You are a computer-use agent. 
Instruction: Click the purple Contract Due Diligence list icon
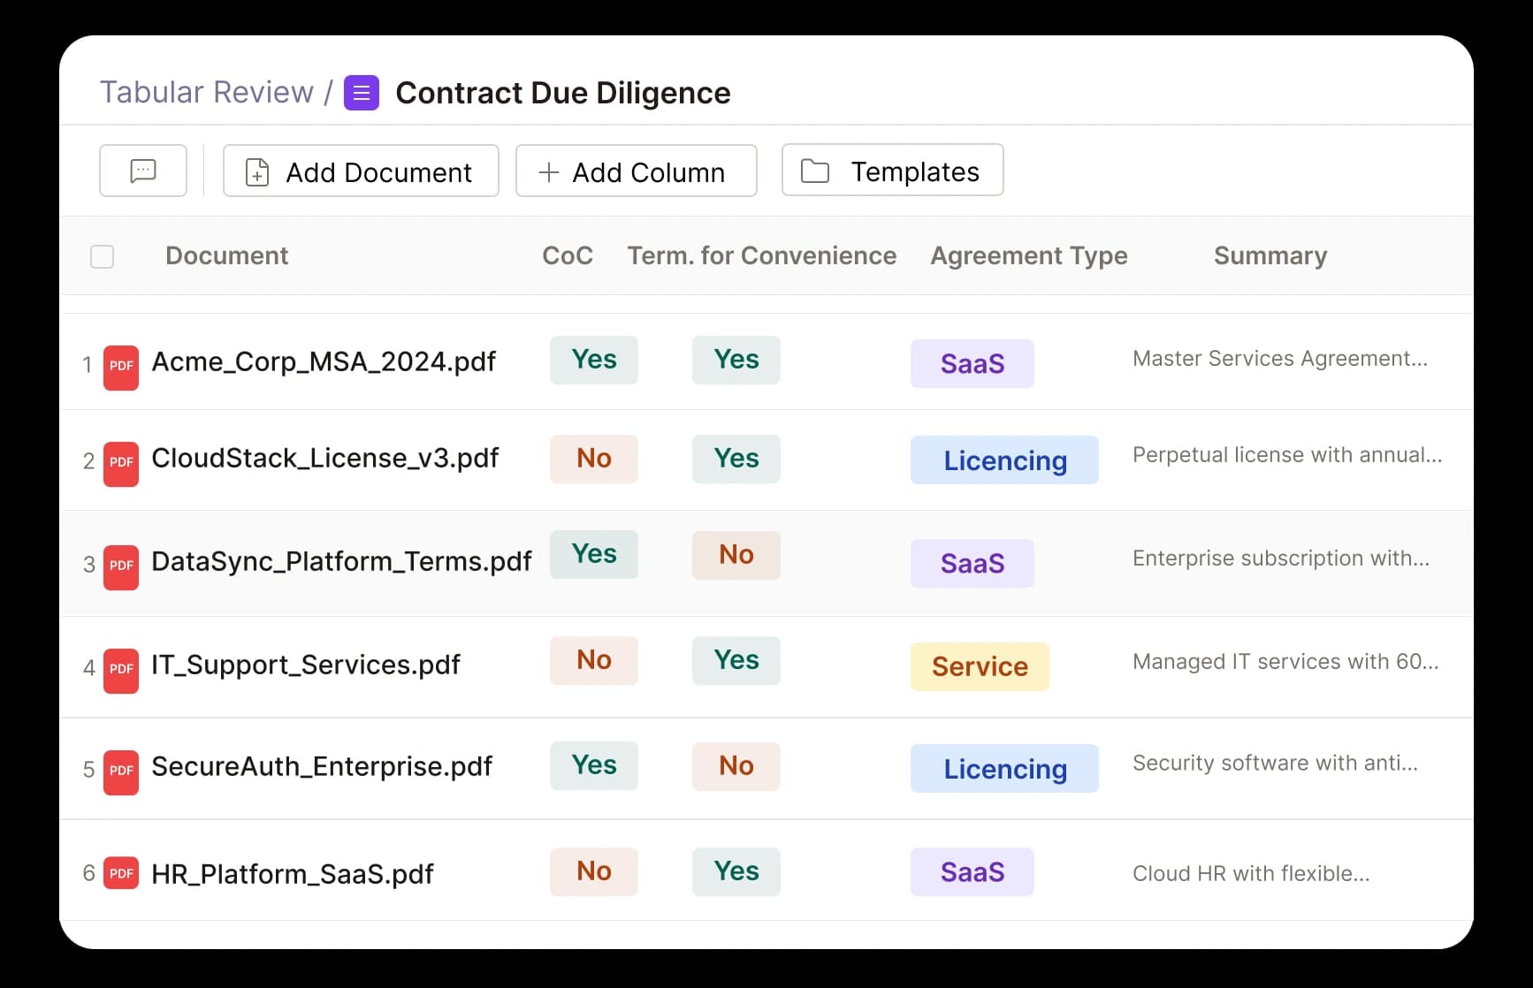point(361,93)
